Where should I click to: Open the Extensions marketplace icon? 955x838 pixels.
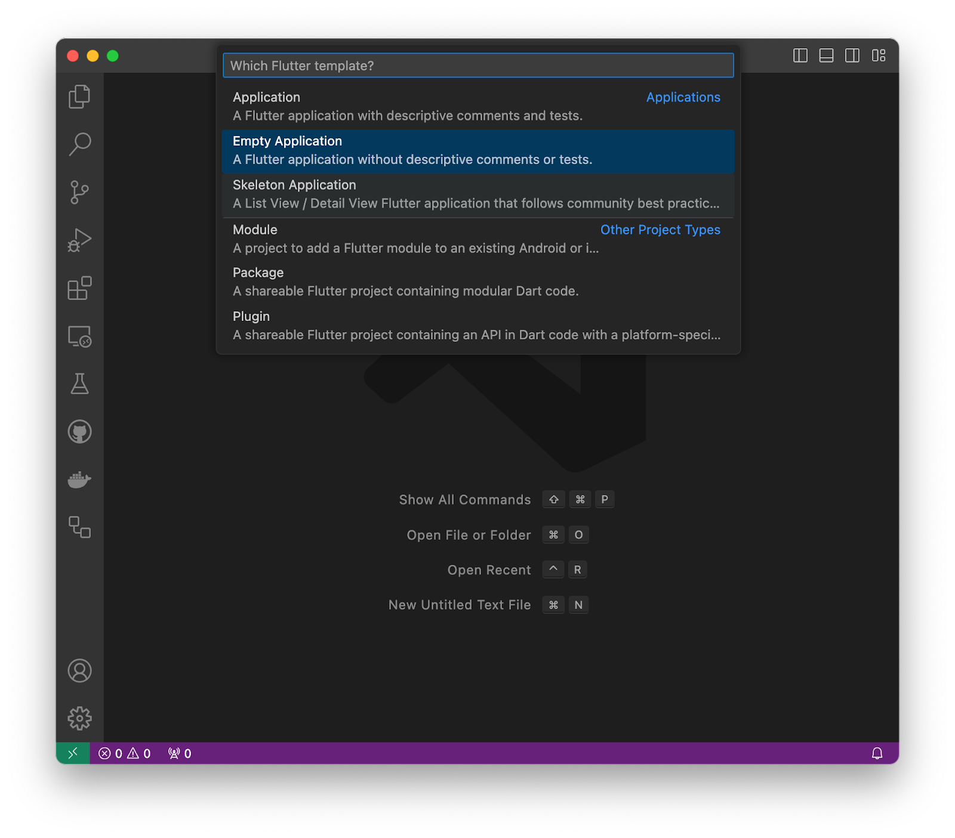coord(80,289)
